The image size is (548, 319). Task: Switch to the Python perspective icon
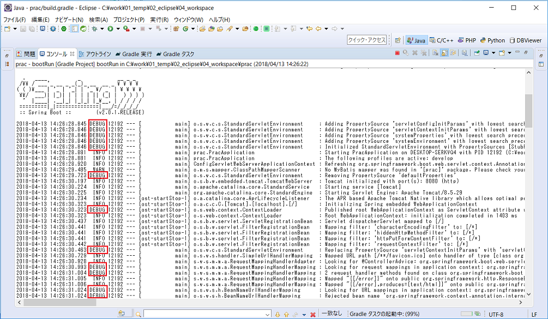[x=491, y=39]
